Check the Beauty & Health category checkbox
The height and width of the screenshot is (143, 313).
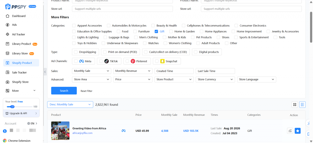pos(153,26)
